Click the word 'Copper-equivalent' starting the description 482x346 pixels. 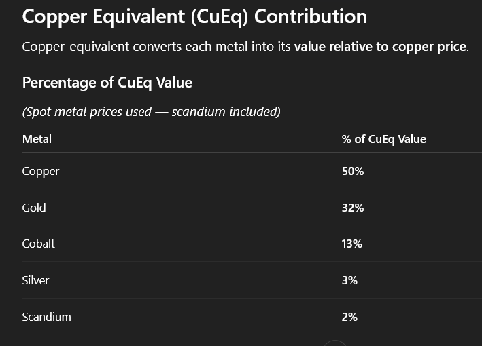[68, 47]
